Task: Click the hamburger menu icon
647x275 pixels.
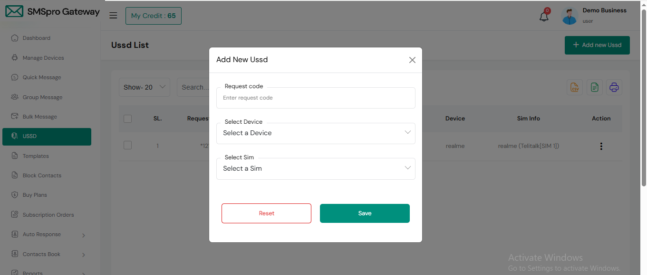Action: [x=113, y=16]
